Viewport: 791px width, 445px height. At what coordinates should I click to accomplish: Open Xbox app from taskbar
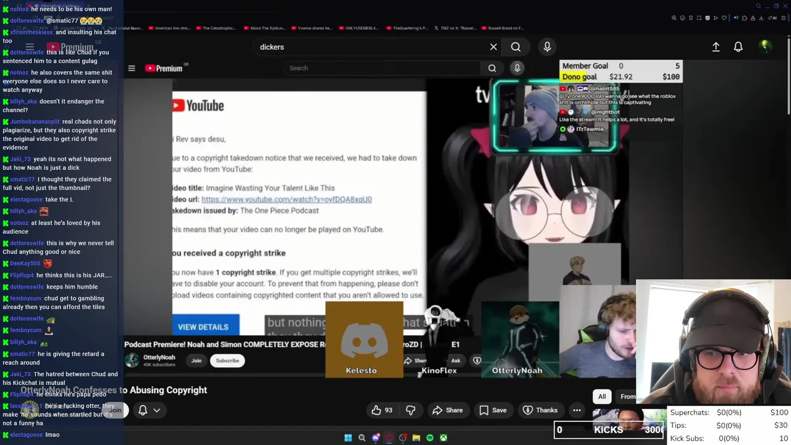click(444, 438)
